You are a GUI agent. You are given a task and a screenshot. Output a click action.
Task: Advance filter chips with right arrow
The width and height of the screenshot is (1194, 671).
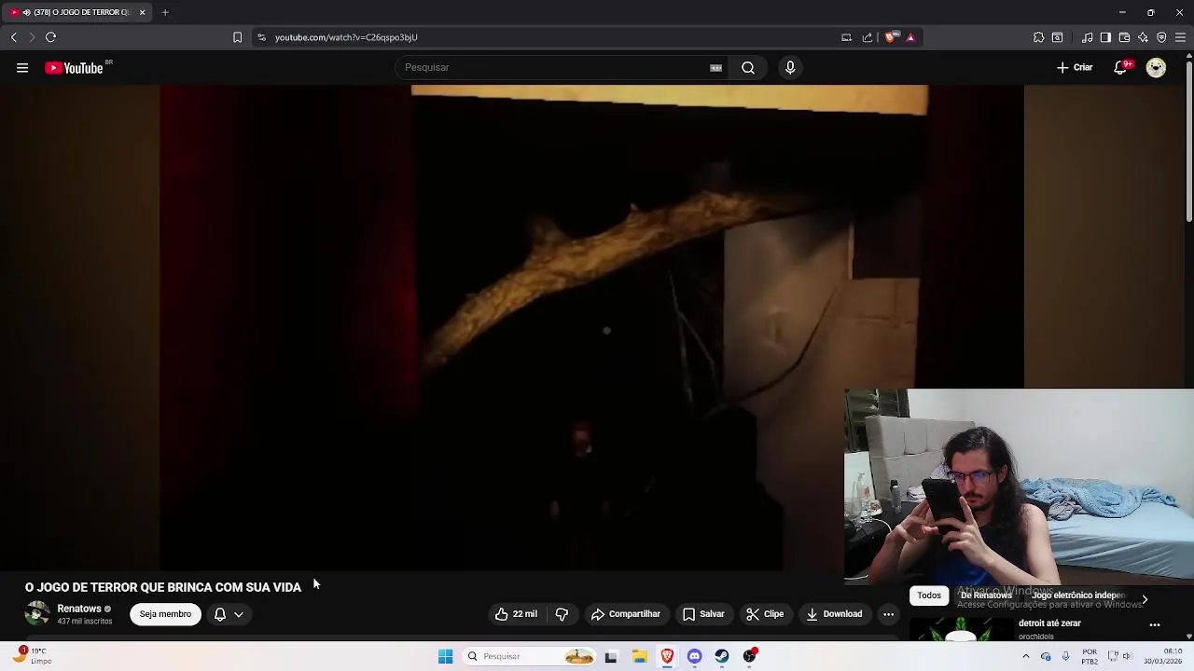[x=1145, y=599]
